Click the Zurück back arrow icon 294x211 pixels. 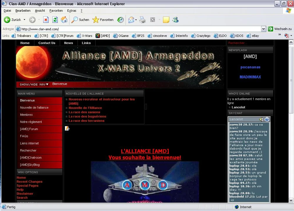point(7,20)
